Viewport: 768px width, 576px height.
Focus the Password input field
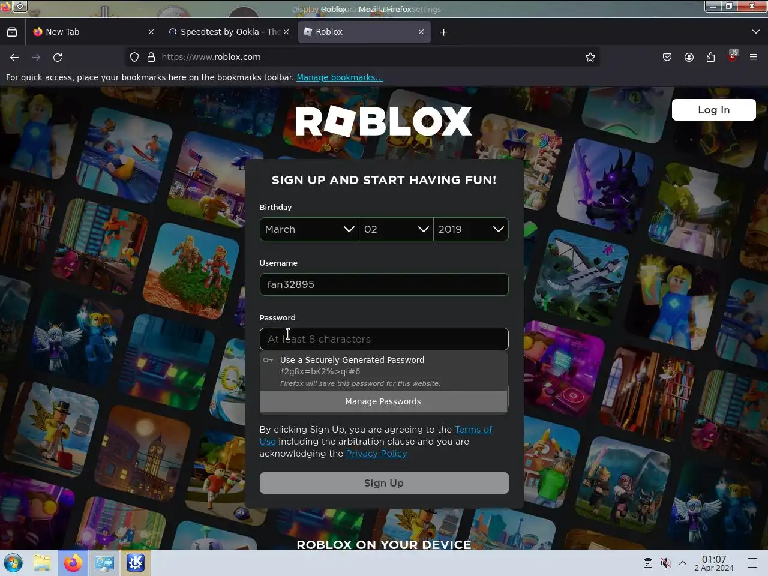(384, 339)
